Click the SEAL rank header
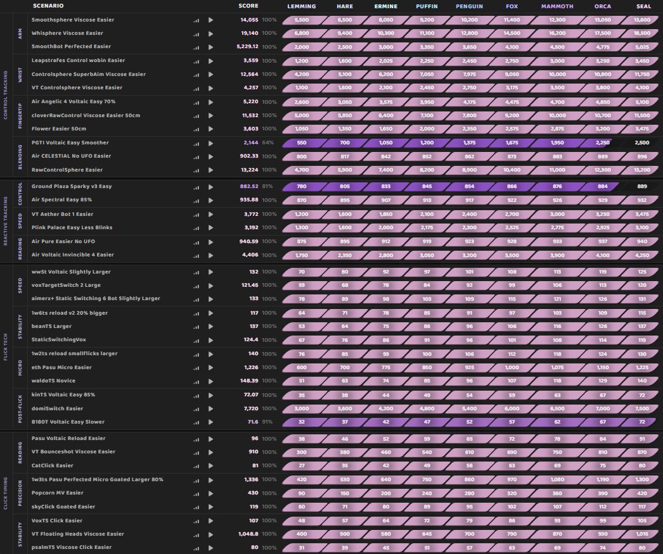This screenshot has height=554, width=663. [x=643, y=6]
